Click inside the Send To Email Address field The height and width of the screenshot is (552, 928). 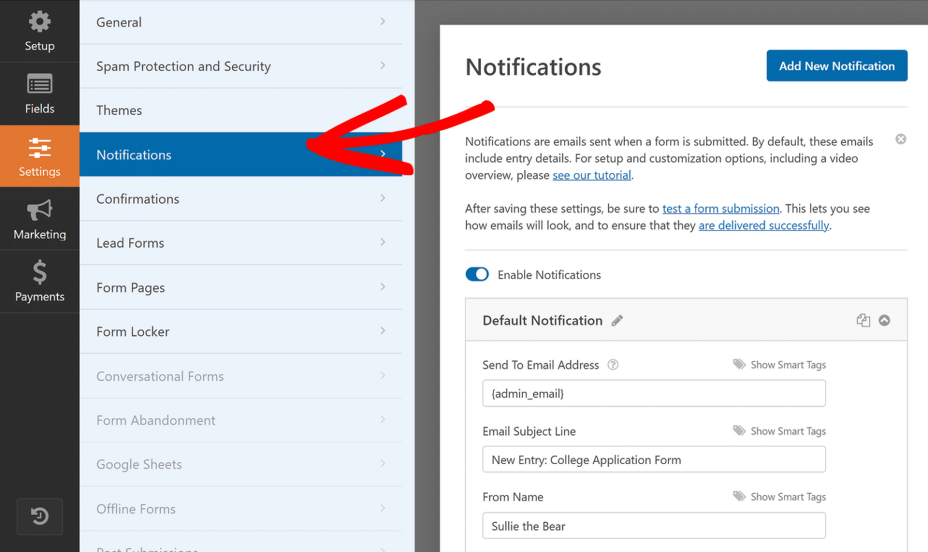pyautogui.click(x=654, y=393)
